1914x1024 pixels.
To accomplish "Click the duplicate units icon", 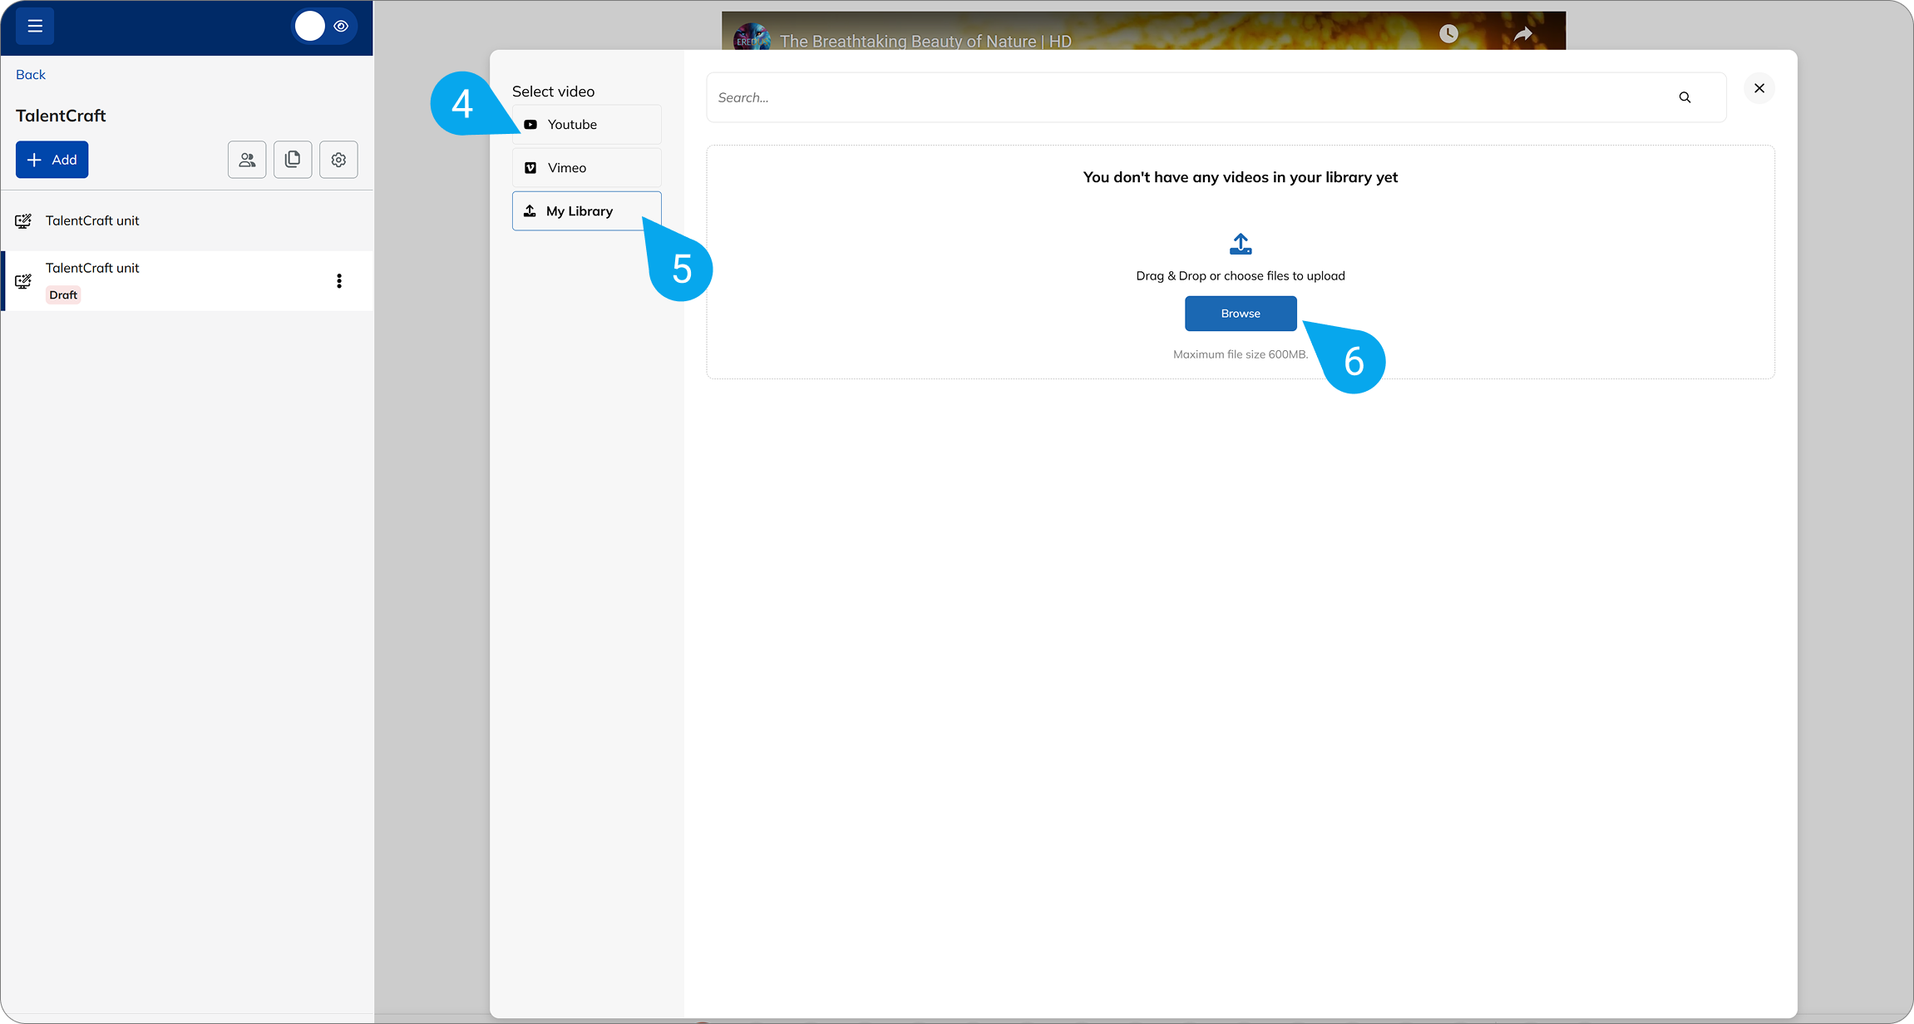I will tap(293, 159).
